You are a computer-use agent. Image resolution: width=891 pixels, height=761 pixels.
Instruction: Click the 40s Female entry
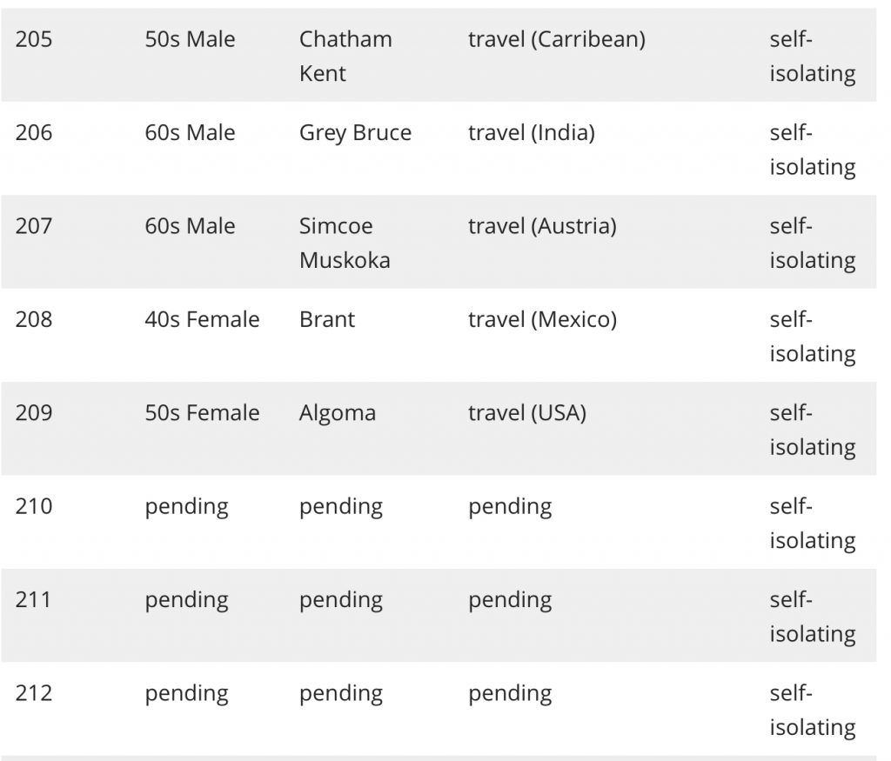click(x=202, y=319)
